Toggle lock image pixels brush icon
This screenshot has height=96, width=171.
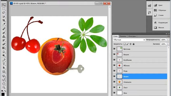(x=127, y=44)
